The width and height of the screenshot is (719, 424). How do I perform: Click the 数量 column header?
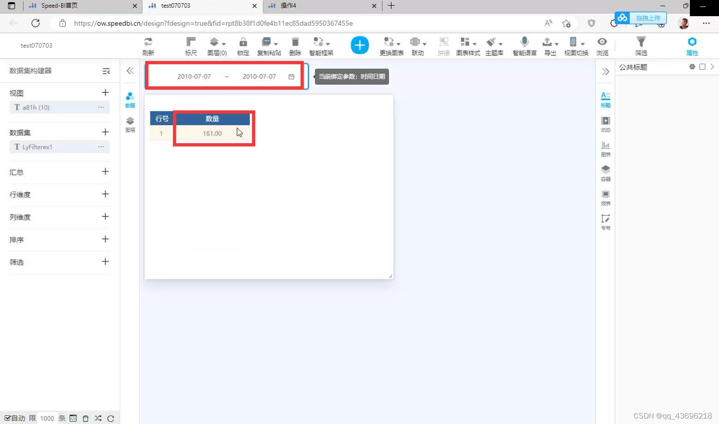coord(212,119)
